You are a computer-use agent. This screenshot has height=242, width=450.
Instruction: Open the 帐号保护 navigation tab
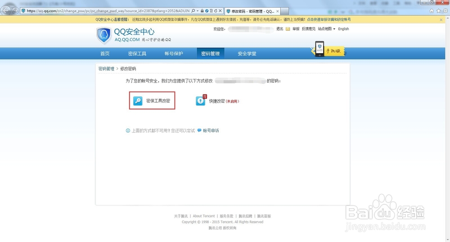pos(174,54)
